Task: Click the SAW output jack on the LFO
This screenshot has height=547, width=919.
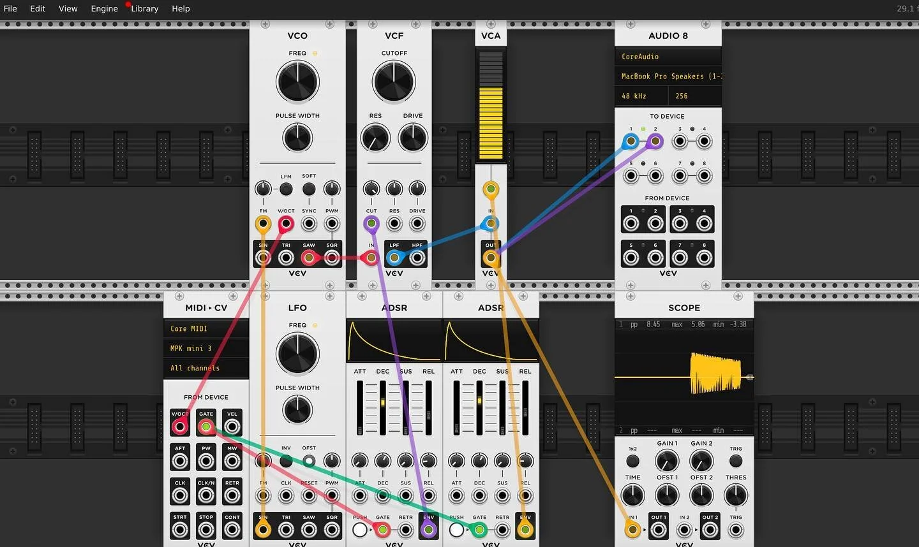Action: 309,529
